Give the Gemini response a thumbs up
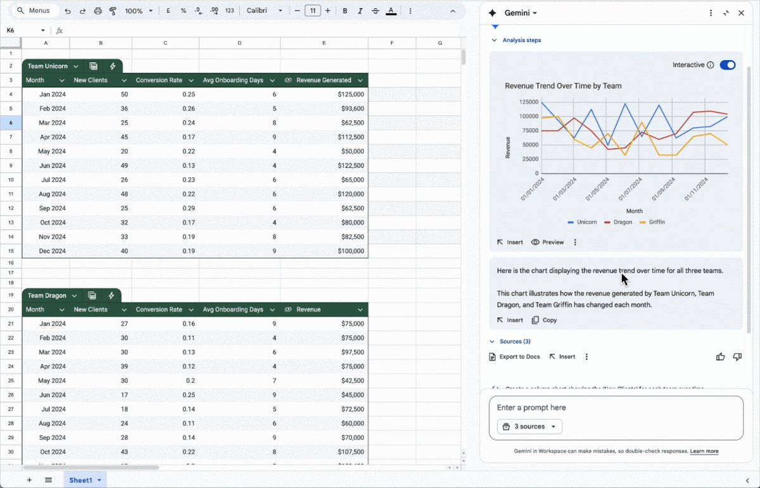The image size is (760, 488). (x=720, y=357)
